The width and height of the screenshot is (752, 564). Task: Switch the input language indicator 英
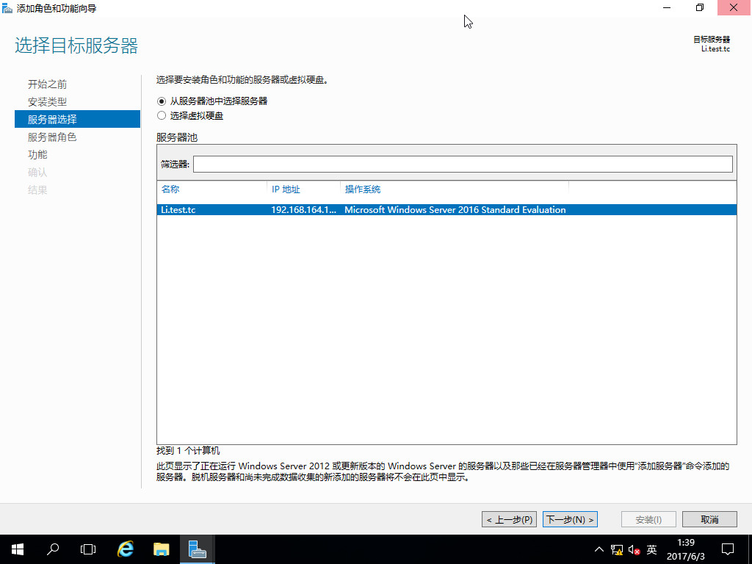651,549
